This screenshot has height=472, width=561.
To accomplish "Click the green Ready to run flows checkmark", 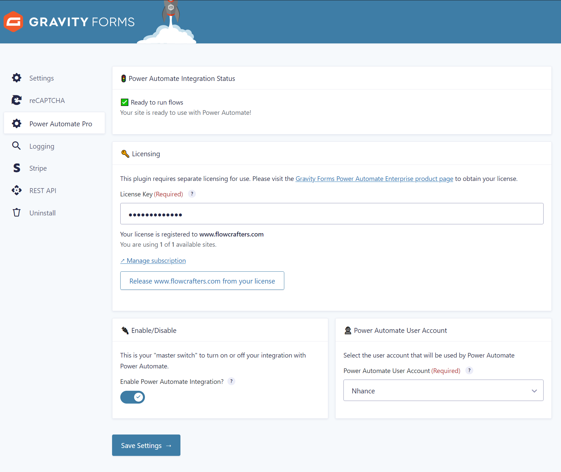I will 125,102.
